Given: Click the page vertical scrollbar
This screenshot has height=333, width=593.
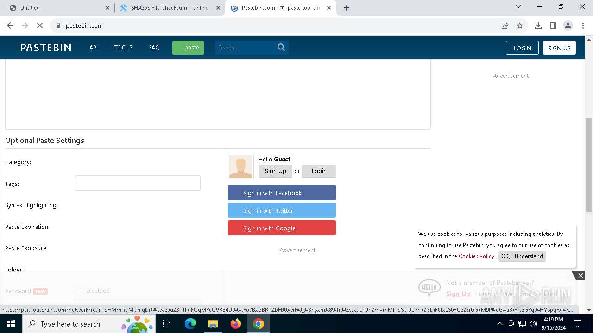Looking at the screenshot, I should pos(589,164).
